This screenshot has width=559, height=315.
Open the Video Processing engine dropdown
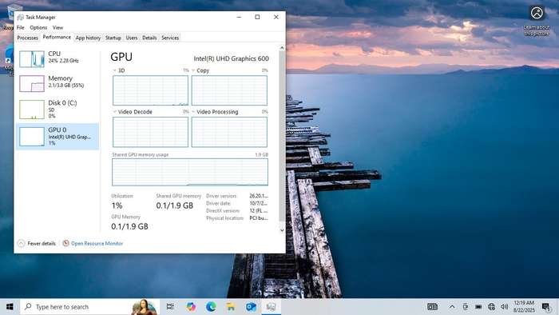point(193,112)
